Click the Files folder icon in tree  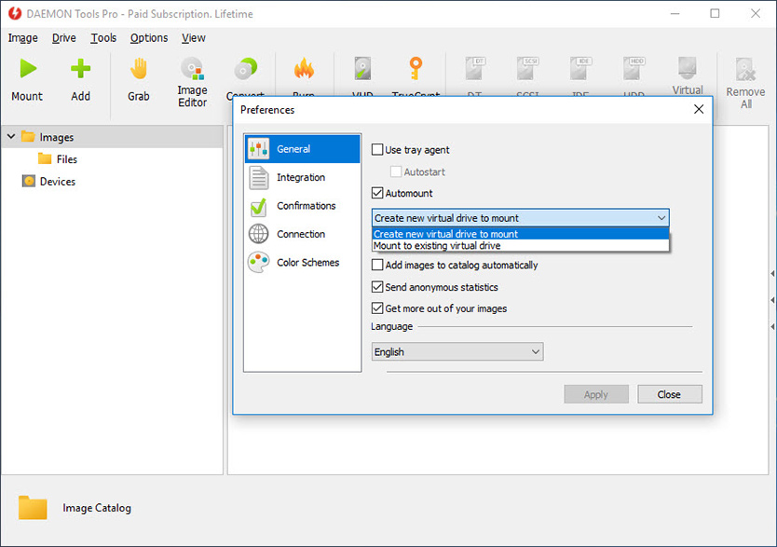45,158
